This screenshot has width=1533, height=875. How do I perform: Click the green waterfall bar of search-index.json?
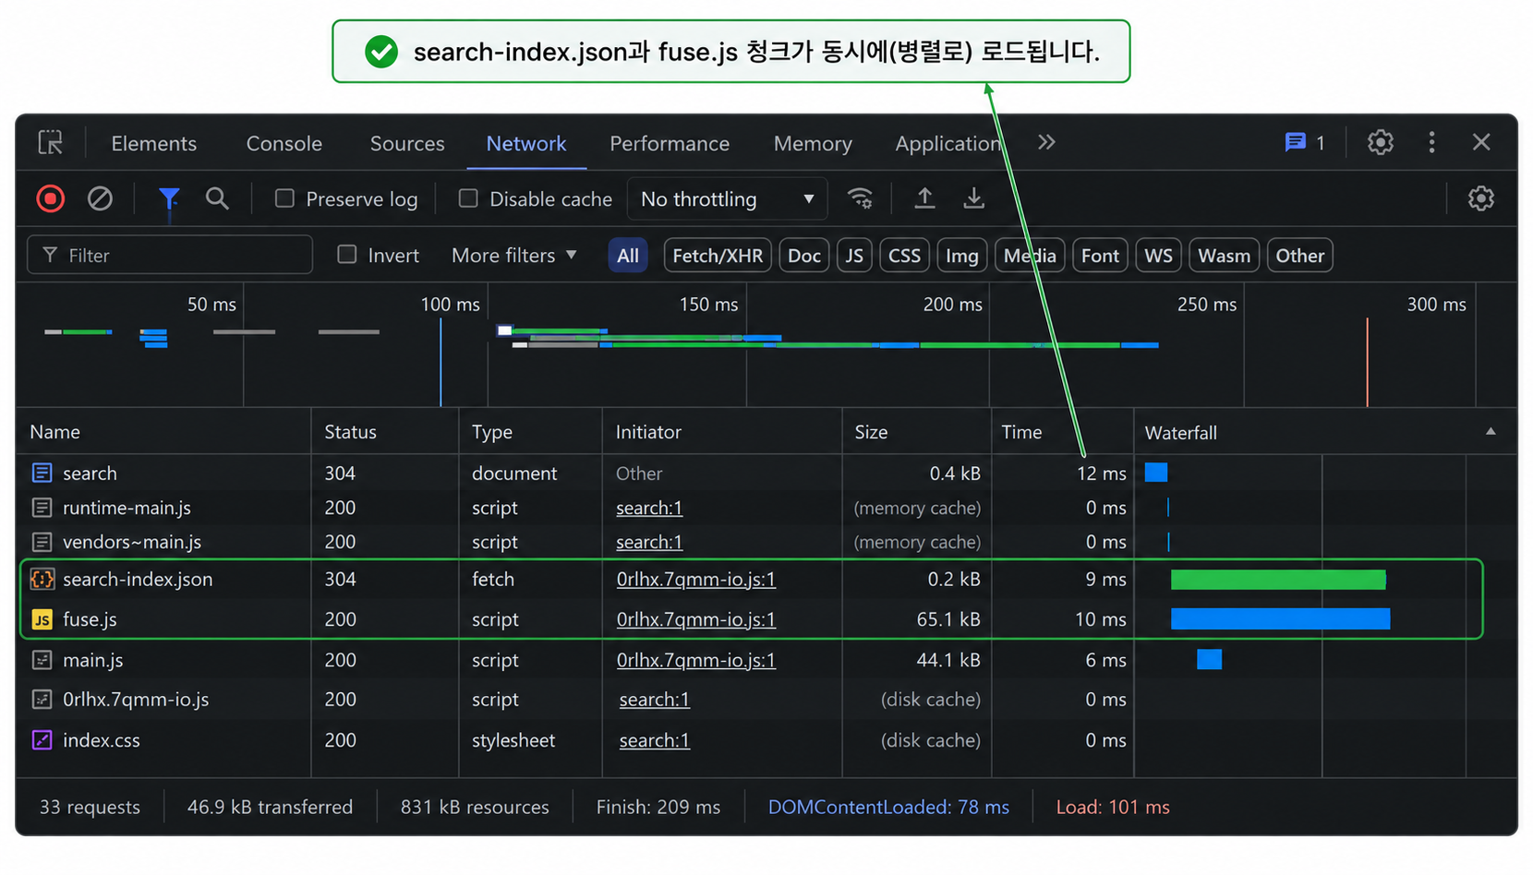[x=1278, y=579]
